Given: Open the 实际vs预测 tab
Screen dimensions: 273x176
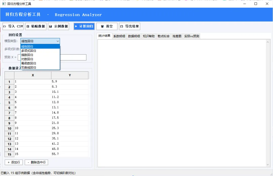Looking at the screenshot, I should tap(192, 36).
